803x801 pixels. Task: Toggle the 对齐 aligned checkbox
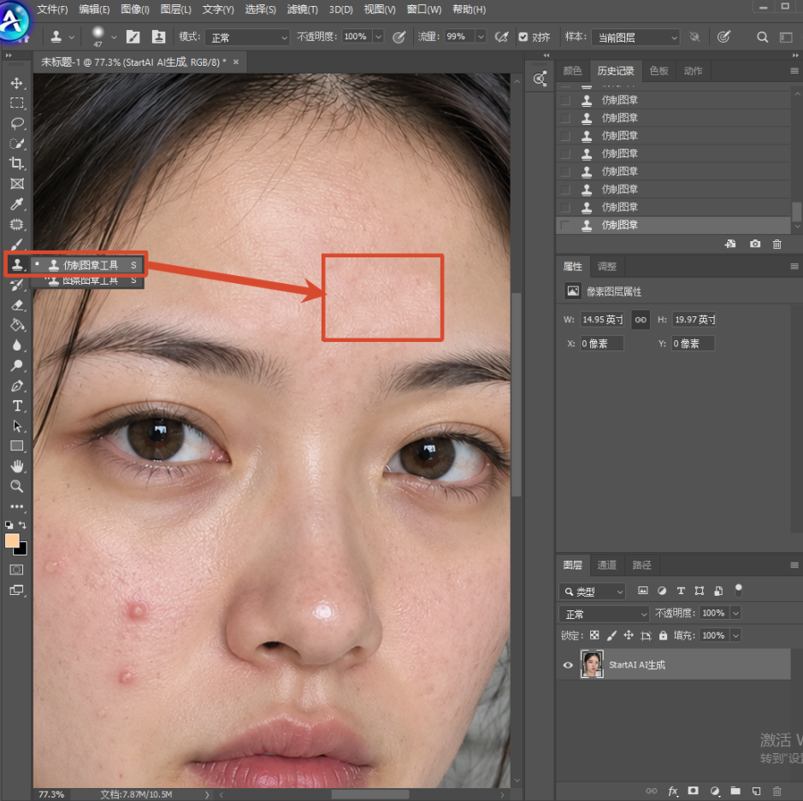click(523, 37)
